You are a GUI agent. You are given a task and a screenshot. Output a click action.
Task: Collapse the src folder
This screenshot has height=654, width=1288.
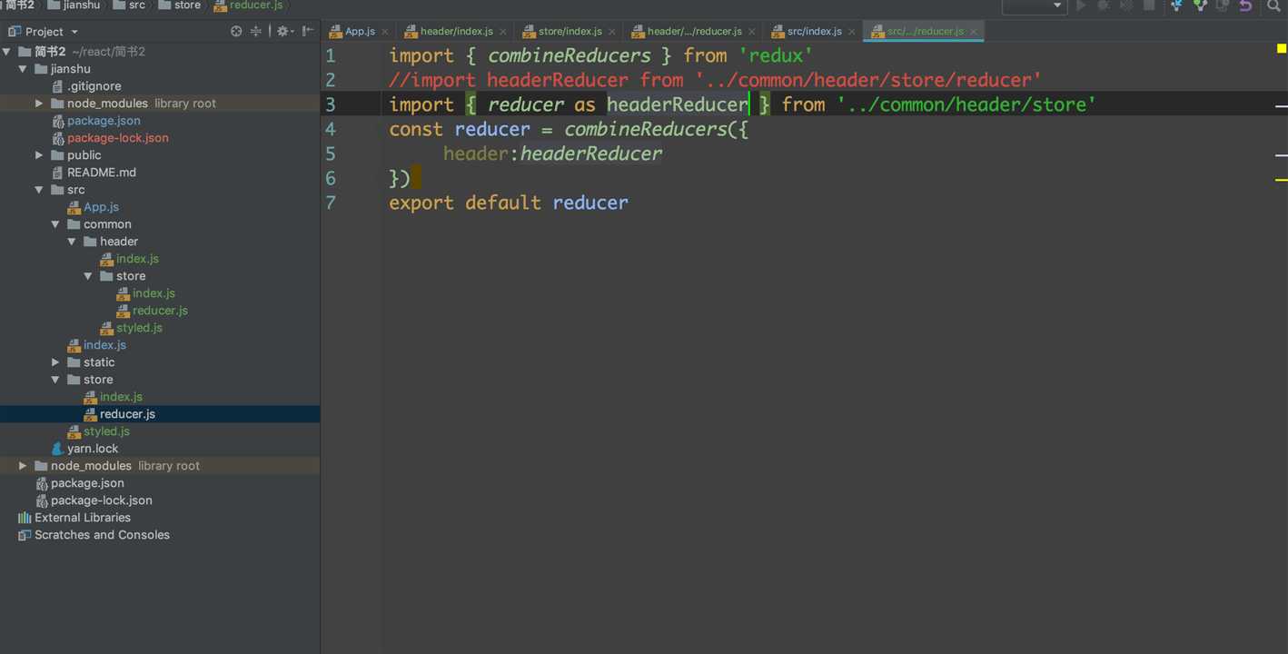(39, 190)
